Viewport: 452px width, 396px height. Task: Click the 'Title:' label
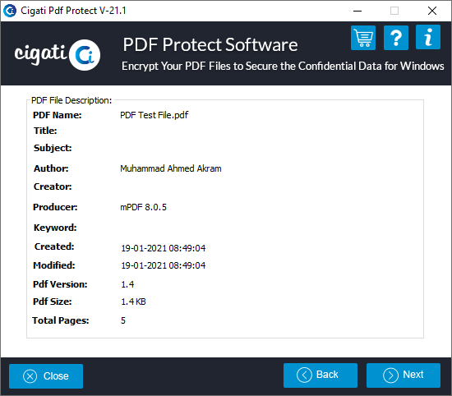point(45,131)
